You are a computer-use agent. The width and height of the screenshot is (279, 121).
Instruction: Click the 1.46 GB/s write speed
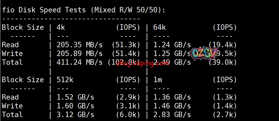click(x=172, y=106)
